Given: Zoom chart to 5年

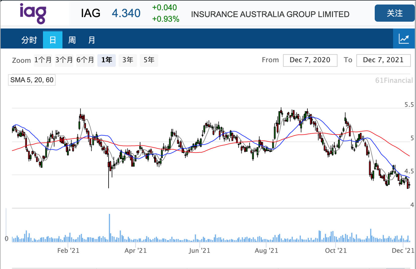Looking at the screenshot, I should 149,60.
